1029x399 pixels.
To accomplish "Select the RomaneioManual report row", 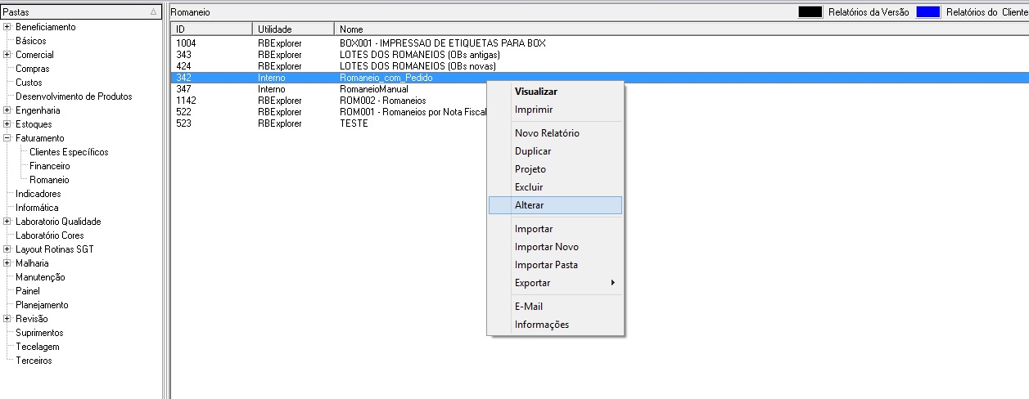I will pyautogui.click(x=373, y=88).
